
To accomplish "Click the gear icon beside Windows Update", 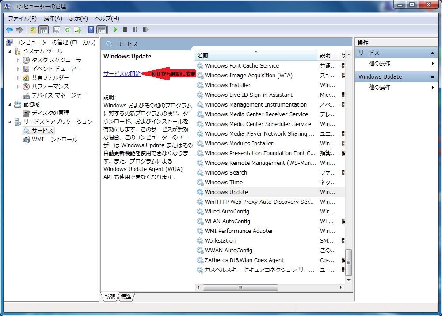I will pos(200,192).
